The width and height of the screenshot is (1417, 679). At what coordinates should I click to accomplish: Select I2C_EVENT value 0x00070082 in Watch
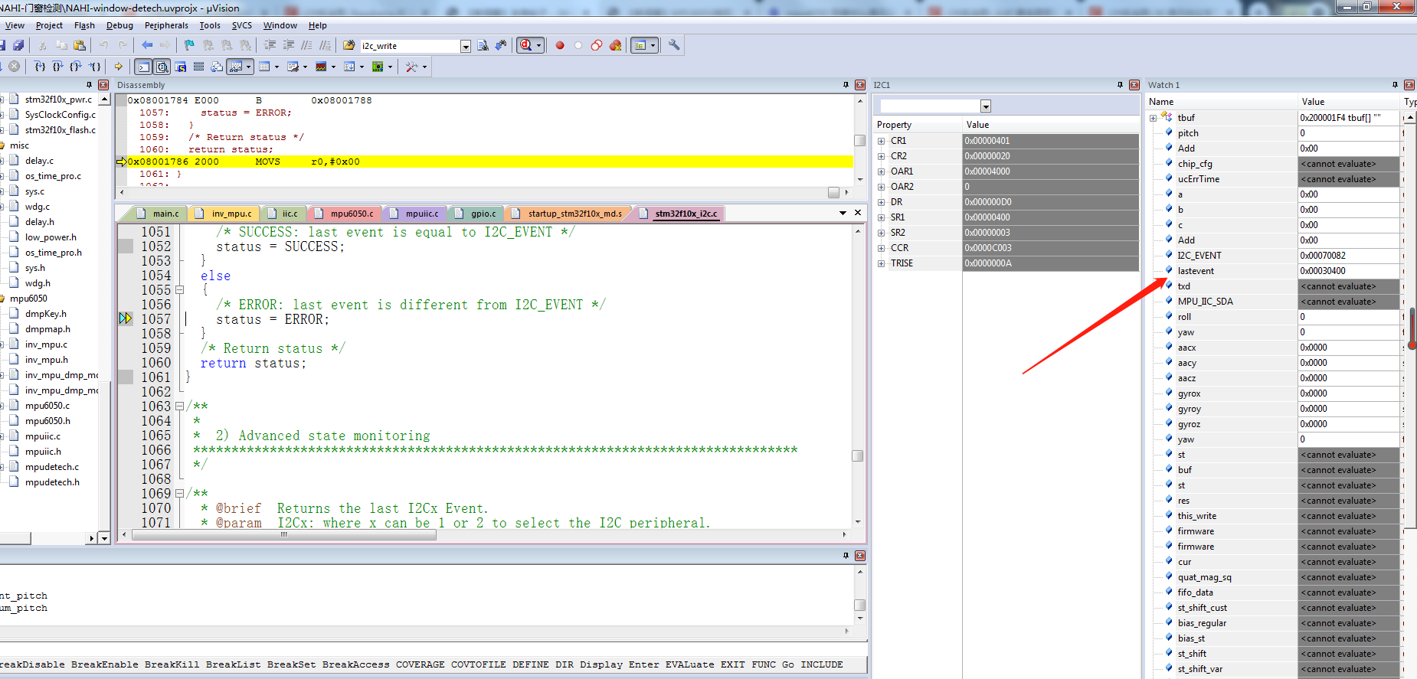coord(1349,256)
